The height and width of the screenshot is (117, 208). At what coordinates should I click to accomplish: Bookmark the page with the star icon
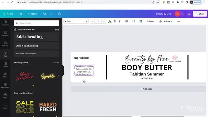(158, 2)
